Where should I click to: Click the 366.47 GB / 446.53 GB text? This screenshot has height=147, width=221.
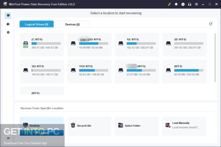(x=45, y=48)
